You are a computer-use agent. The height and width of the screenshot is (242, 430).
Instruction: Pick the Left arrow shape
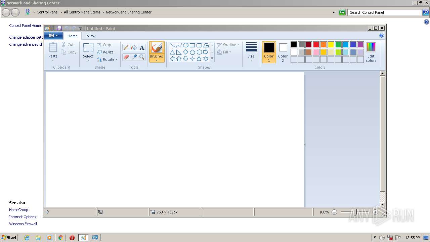tap(172, 59)
